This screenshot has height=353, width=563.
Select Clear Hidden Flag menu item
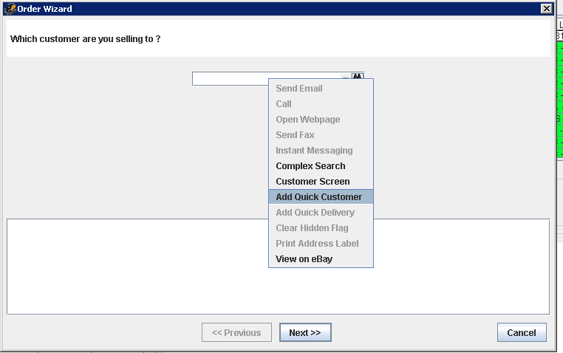pyautogui.click(x=312, y=228)
